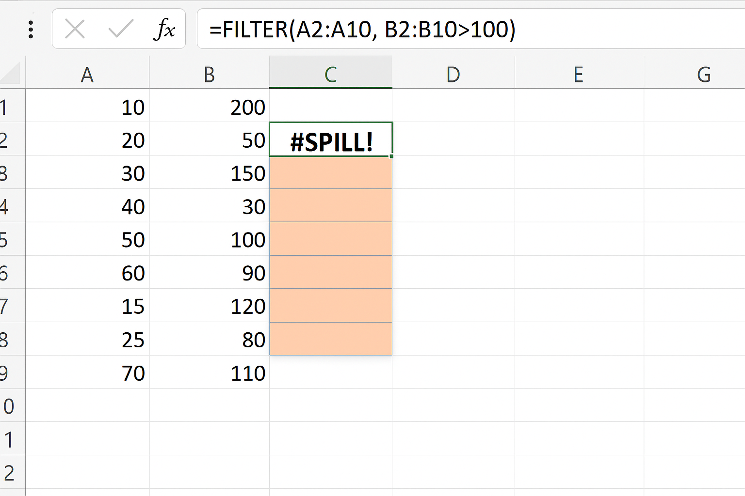The width and height of the screenshot is (745, 496).
Task: Click column A cell with value 20
Action: click(87, 139)
